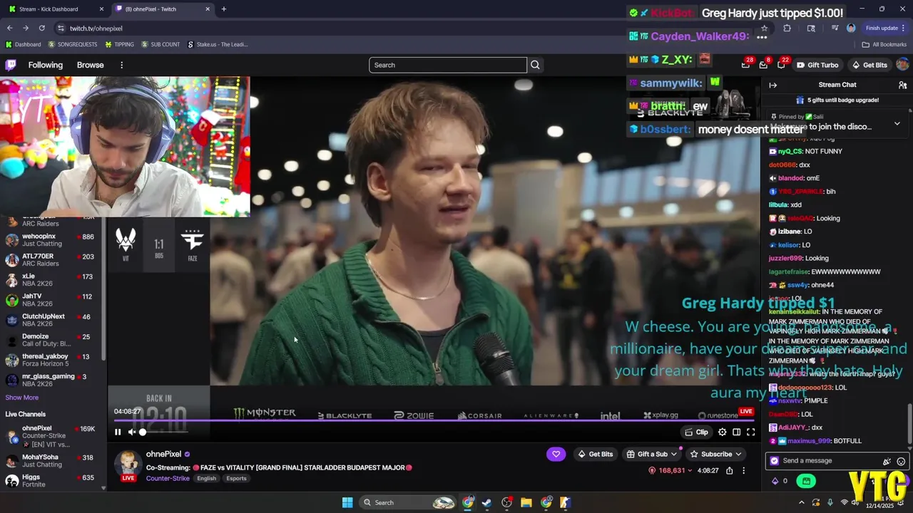This screenshot has height=513, width=913.
Task: Open the Following tab
Action: (x=46, y=65)
